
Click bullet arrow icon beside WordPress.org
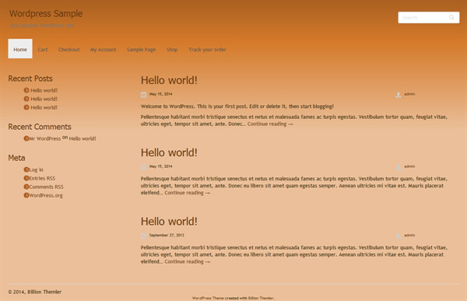point(26,195)
